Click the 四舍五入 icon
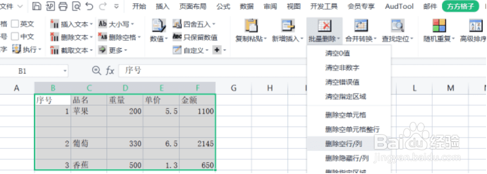487x174 pixels. point(177,24)
